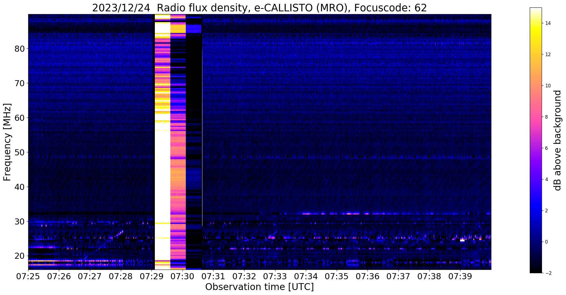Click the small white spot near 07:39 at 24 MHz
This screenshot has width=566, height=295.
click(x=462, y=240)
